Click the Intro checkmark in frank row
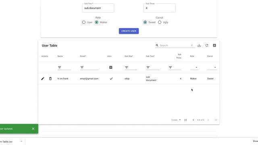The width and height of the screenshot is (258, 145). [111, 79]
